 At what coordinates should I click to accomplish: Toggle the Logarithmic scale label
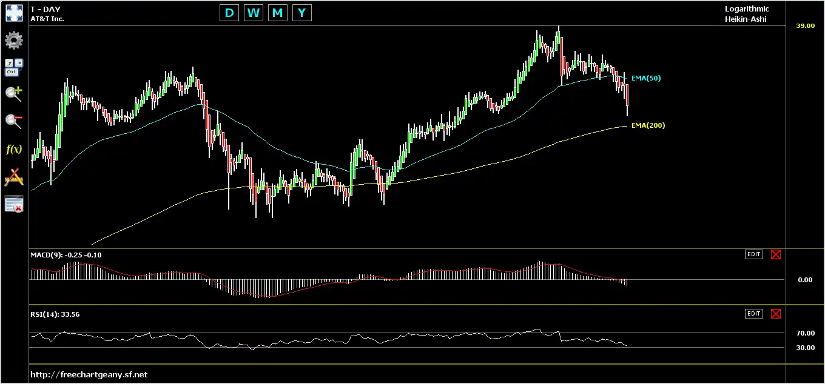(747, 9)
